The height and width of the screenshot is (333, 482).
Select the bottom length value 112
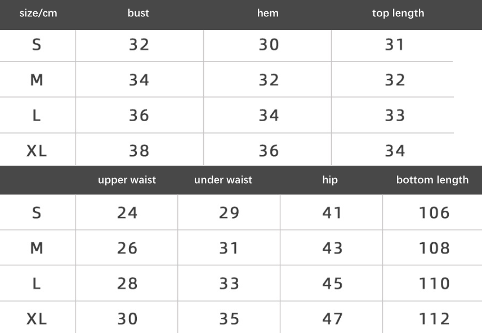tap(434, 319)
